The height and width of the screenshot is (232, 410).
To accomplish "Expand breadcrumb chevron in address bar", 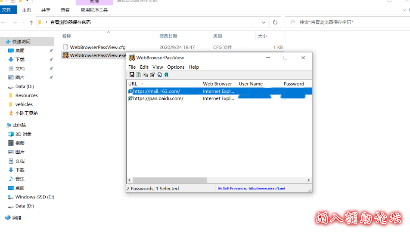I will point(46,22).
